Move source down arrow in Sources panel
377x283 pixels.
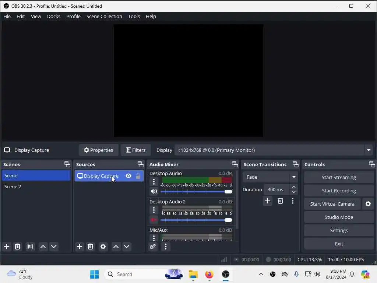[x=127, y=247]
